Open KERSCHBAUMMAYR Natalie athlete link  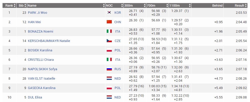coord(49,41)
